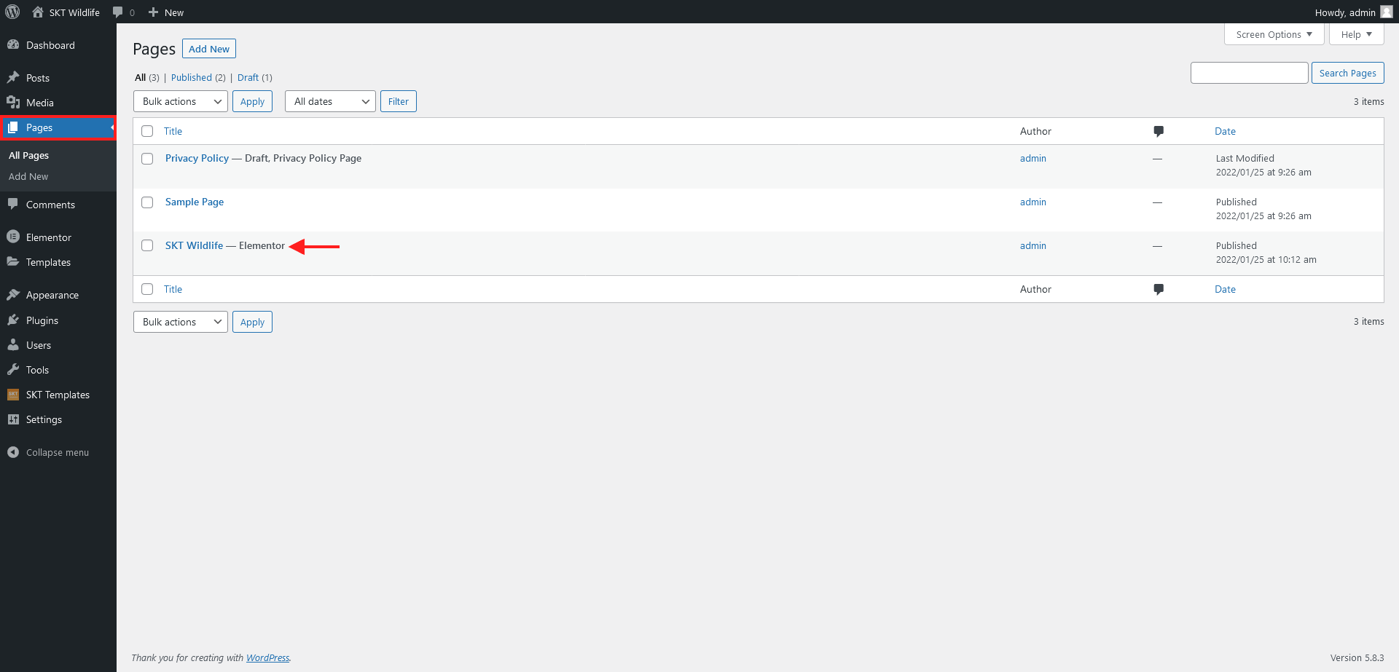Expand the All dates dropdown

[x=330, y=102]
